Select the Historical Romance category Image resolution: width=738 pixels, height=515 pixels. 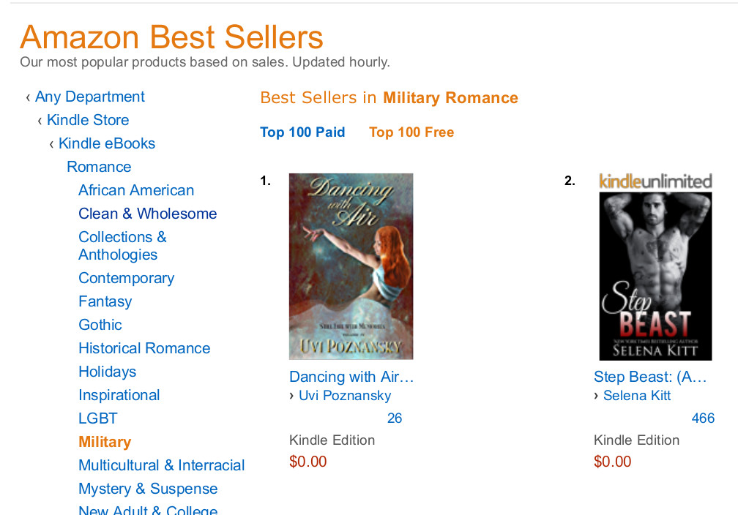144,349
